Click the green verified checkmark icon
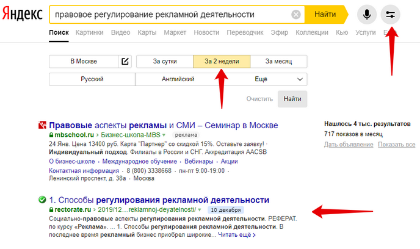 coord(42,200)
